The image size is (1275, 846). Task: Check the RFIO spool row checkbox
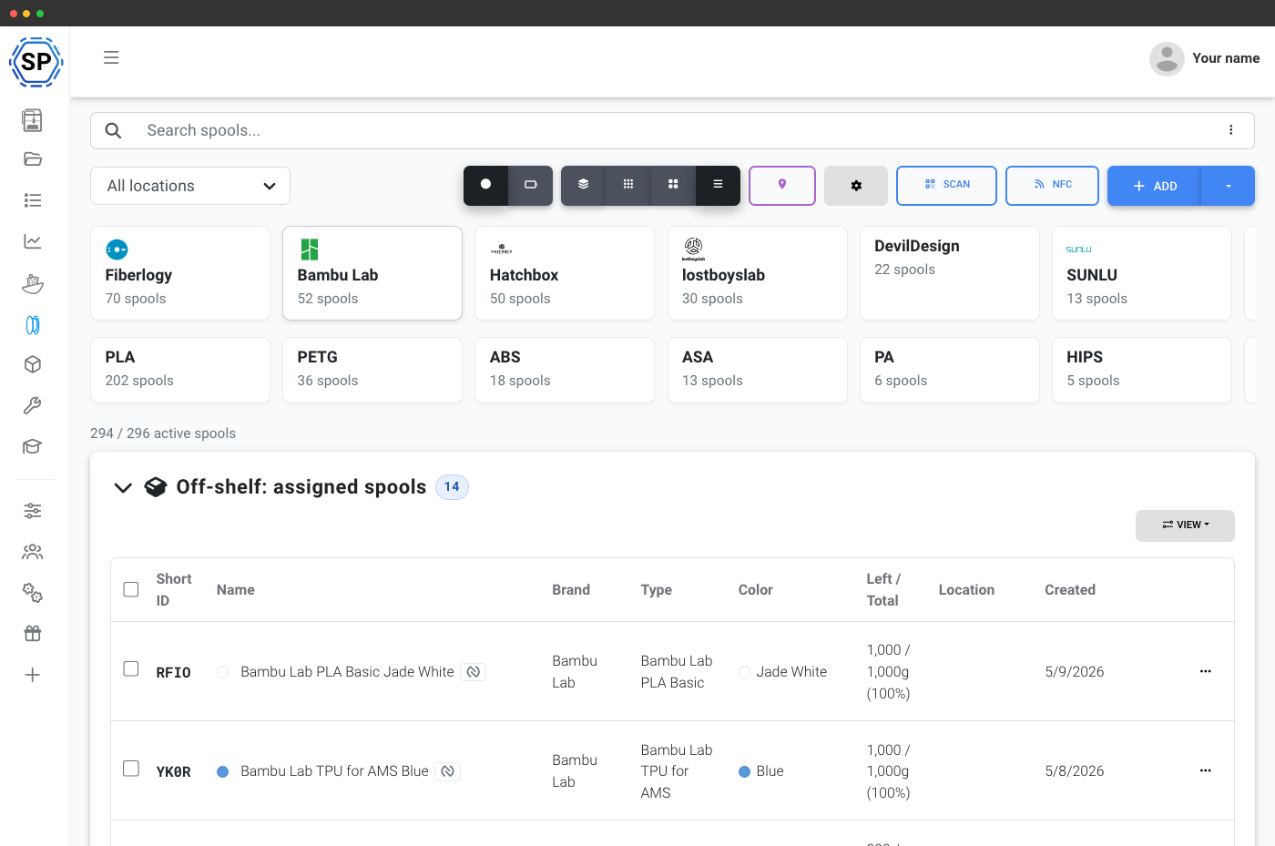click(x=131, y=668)
